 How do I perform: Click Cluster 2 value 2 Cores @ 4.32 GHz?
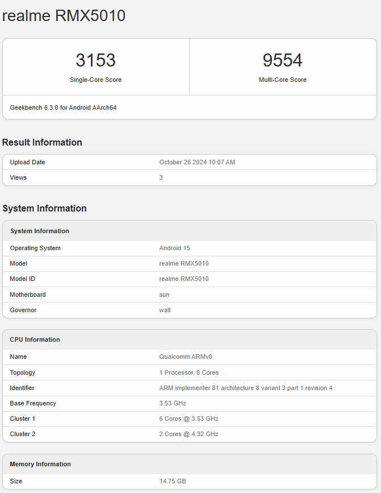pos(189,434)
